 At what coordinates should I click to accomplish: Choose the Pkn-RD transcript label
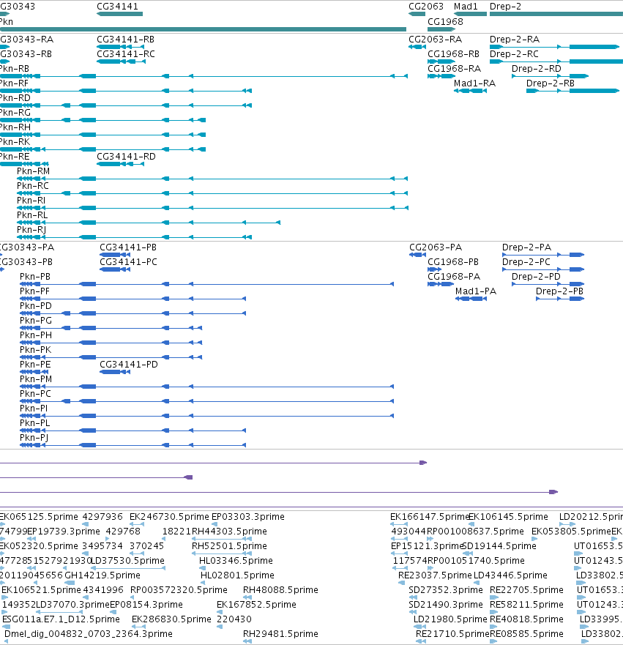(x=15, y=98)
